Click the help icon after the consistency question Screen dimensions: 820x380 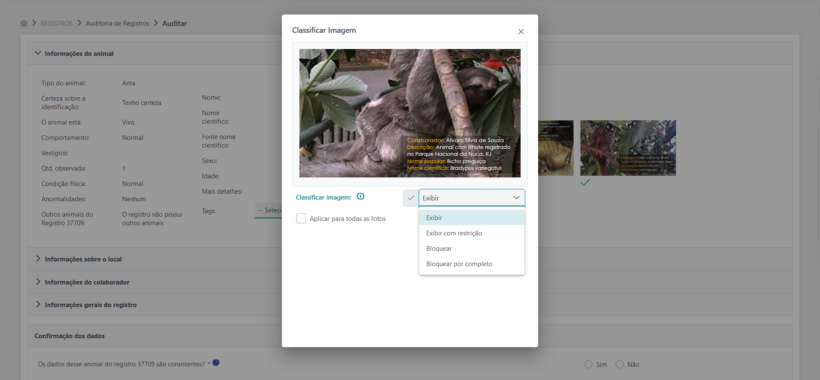(216, 363)
